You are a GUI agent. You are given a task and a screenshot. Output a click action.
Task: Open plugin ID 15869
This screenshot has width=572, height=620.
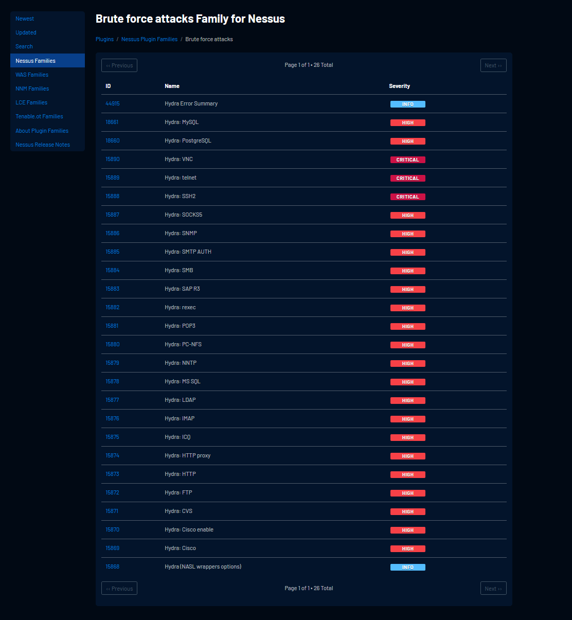113,548
